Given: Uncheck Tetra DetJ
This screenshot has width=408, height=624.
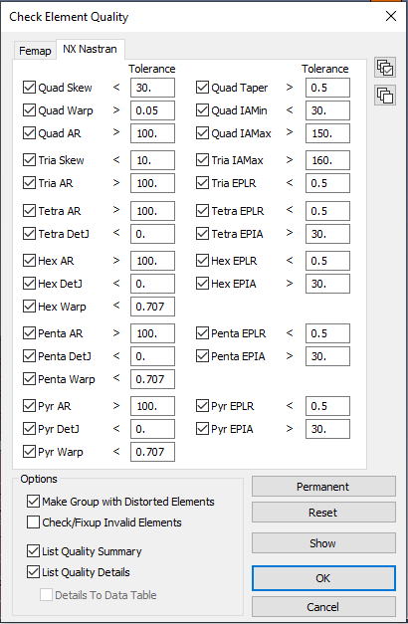Looking at the screenshot, I should [x=29, y=234].
